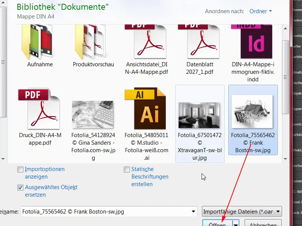Uncheck Ausgewähltes Objekt ersetzen checkbox
This screenshot has height=226, width=302.
coord(20,188)
